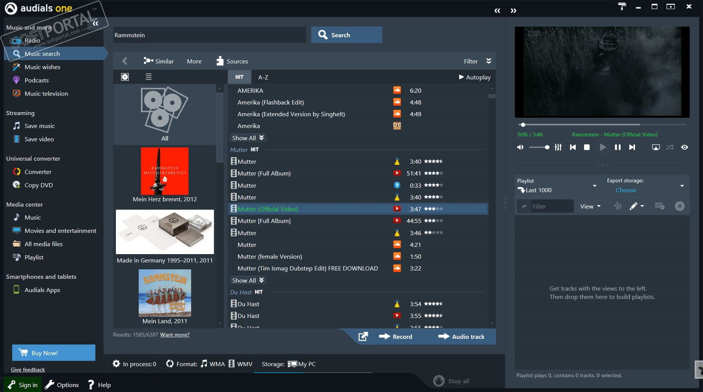Open Audials Apps
This screenshot has width=703, height=392.
pos(42,290)
